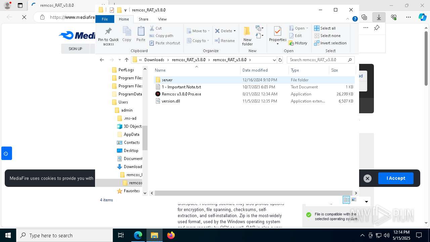The height and width of the screenshot is (242, 430).
Task: Click Select none in ribbon
Action: coord(327,36)
